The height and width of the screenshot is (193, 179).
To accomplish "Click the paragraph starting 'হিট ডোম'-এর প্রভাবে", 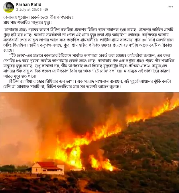I will point(89,66).
